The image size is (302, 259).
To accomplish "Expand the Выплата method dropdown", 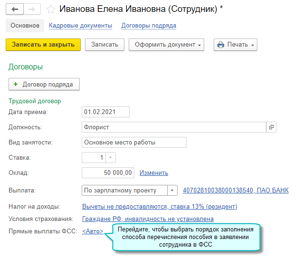I will click(172, 191).
